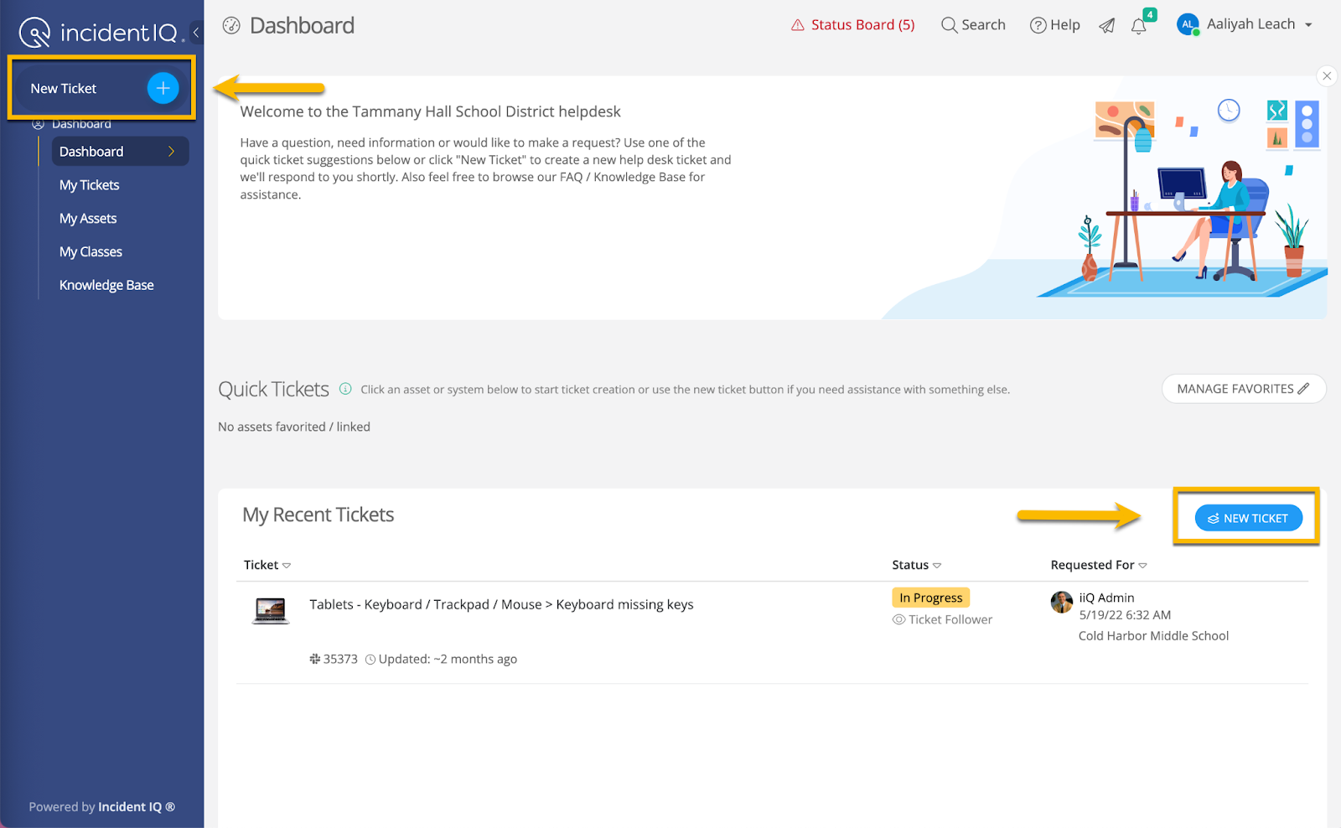The width and height of the screenshot is (1341, 828).
Task: Click the iiQ Admin avatar photo
Action: (1062, 602)
